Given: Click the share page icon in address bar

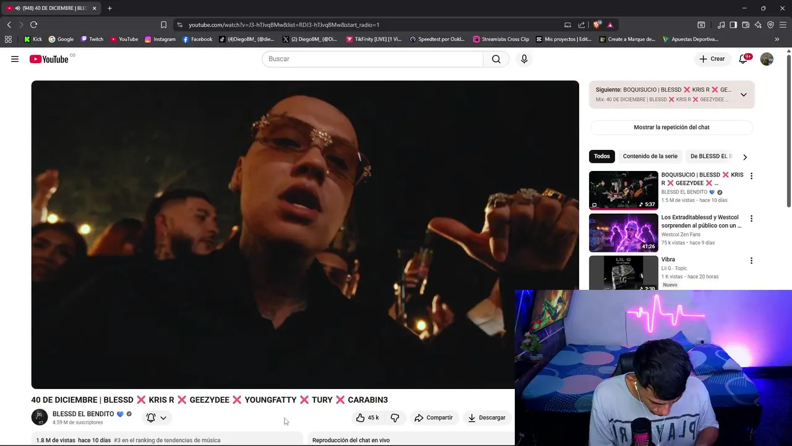Looking at the screenshot, I should (x=582, y=25).
